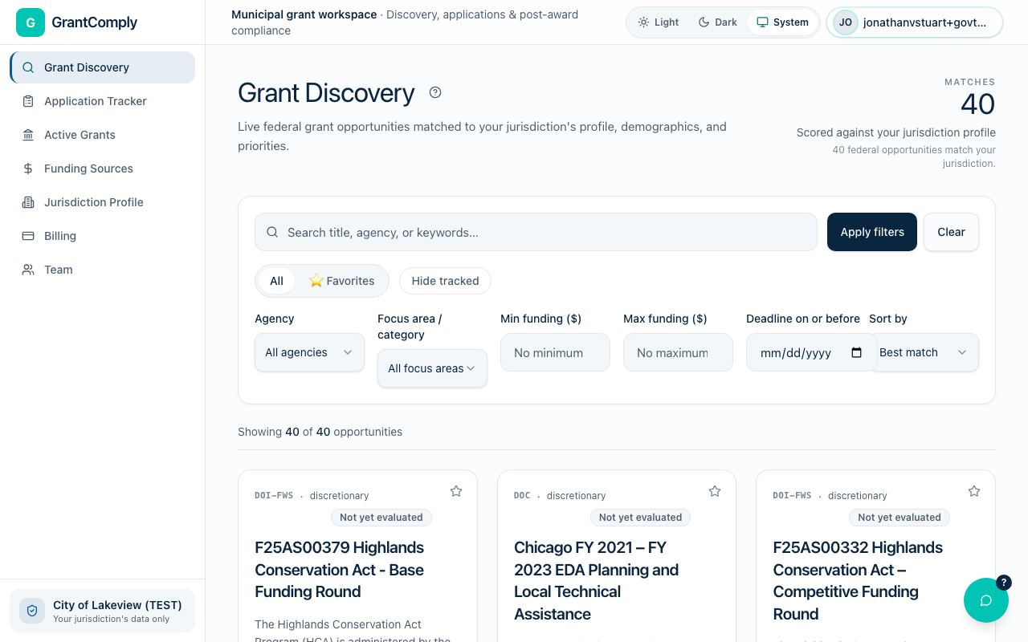Click the Active Grants bank icon
This screenshot has width=1028, height=642.
pyautogui.click(x=28, y=135)
